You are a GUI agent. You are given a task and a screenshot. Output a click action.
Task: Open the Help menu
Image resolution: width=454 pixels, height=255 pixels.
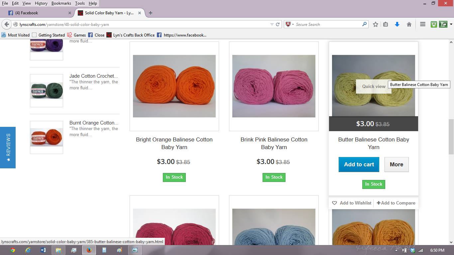pos(93,3)
